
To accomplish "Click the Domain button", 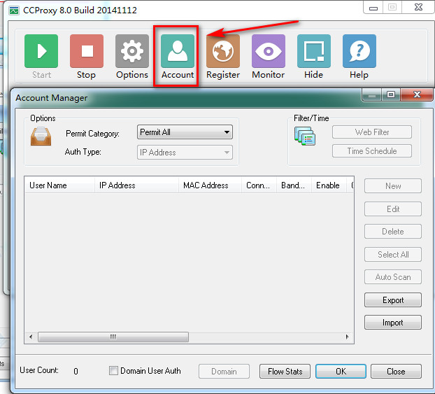I will click(224, 371).
